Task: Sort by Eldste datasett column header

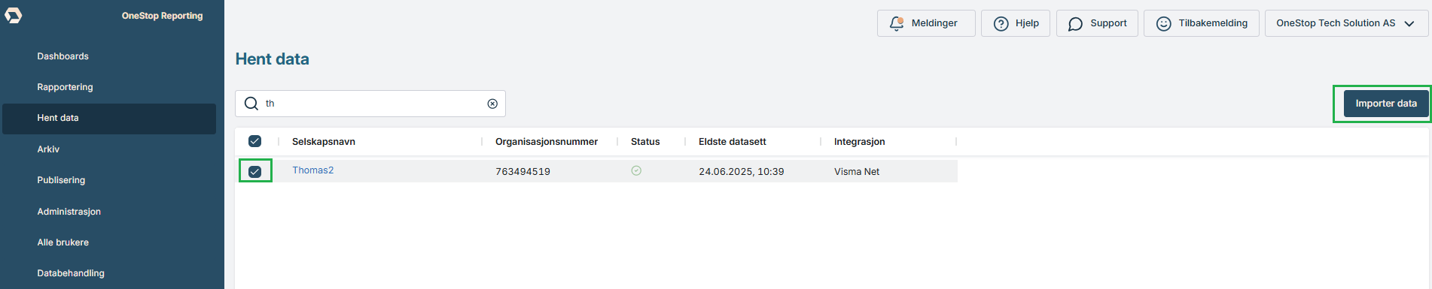Action: point(733,141)
